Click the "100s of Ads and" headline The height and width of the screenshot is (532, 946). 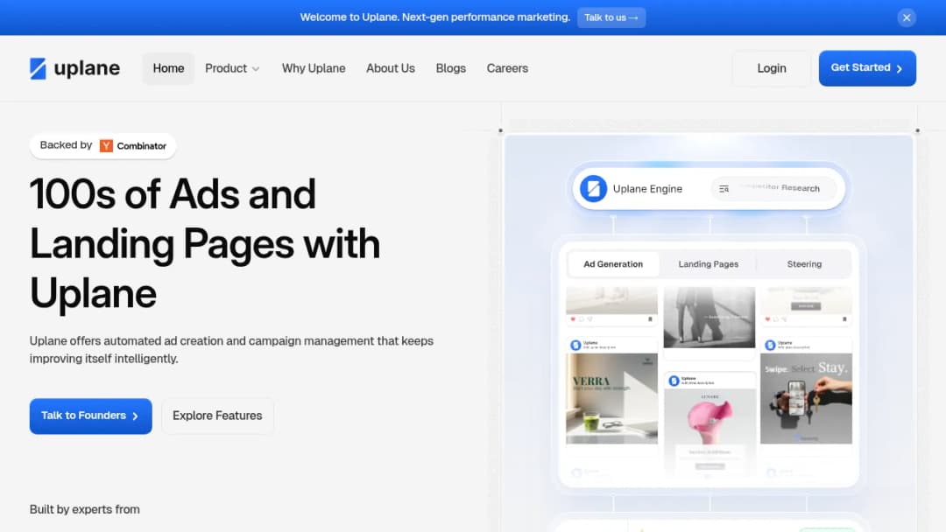(173, 194)
